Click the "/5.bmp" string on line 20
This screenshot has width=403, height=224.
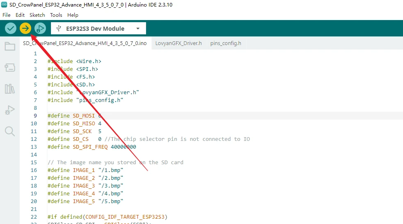tap(111, 201)
